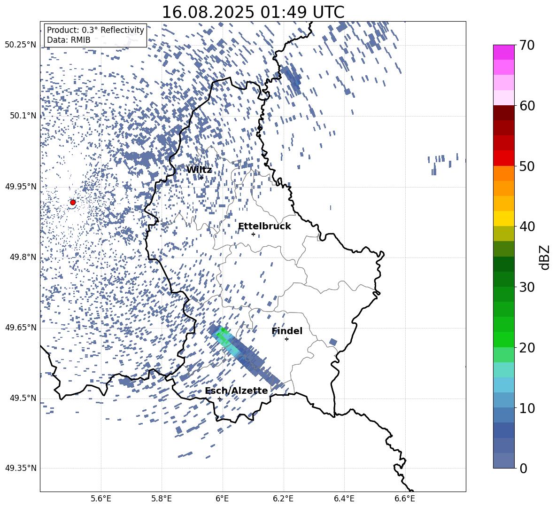Click the colorbar '30' tick label

coord(527,287)
